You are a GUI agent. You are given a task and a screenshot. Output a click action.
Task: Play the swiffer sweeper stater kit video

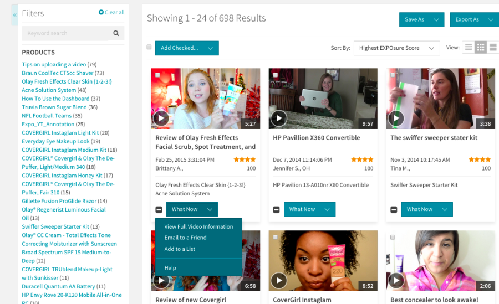(396, 118)
